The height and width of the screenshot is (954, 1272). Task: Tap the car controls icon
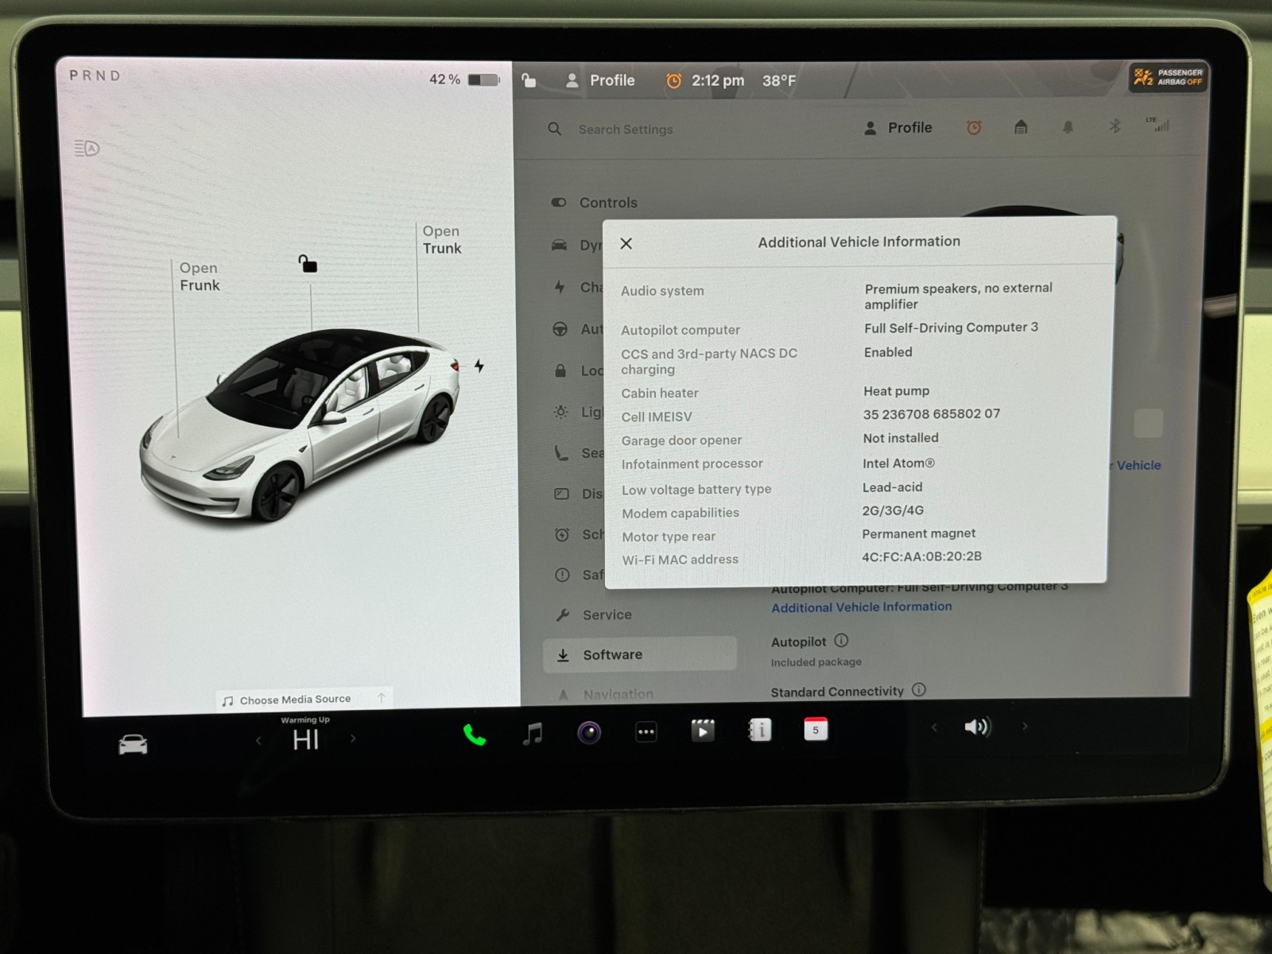pos(133,744)
